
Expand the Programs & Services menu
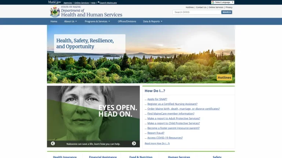97,21
